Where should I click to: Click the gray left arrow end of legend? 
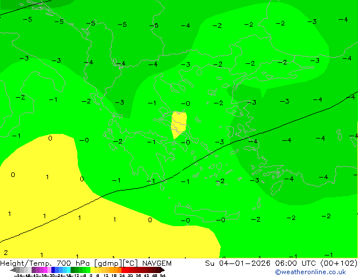pos(13,270)
